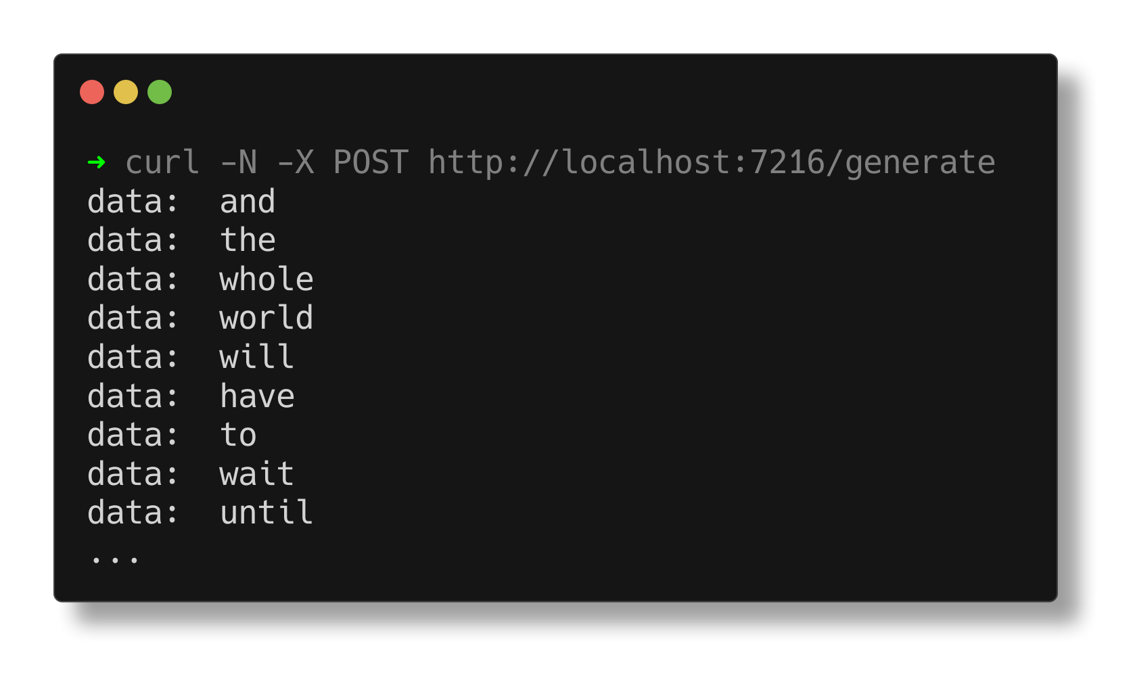Click the word curl in the command

(x=162, y=162)
